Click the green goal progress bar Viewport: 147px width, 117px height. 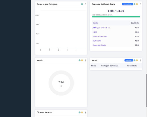coord(116,17)
